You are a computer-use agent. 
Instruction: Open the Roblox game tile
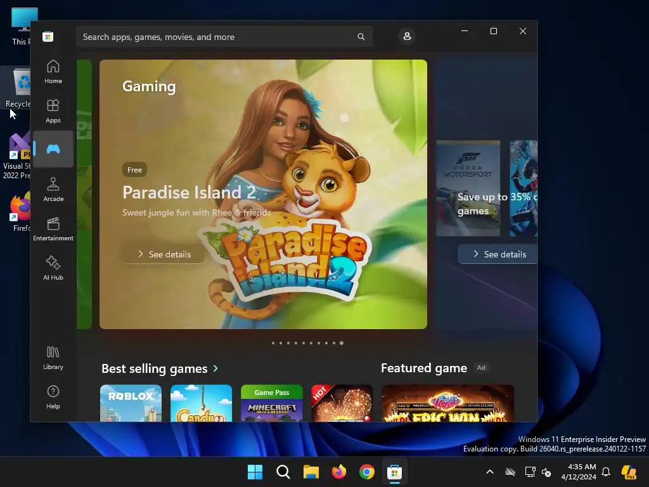pyautogui.click(x=131, y=403)
